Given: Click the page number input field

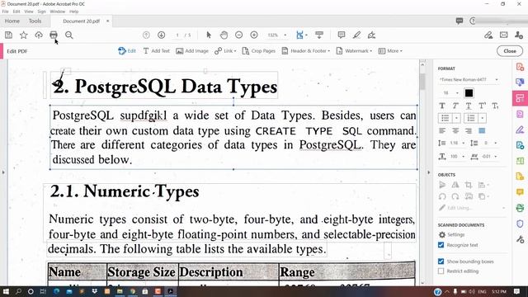Looking at the screenshot, I should tap(177, 35).
